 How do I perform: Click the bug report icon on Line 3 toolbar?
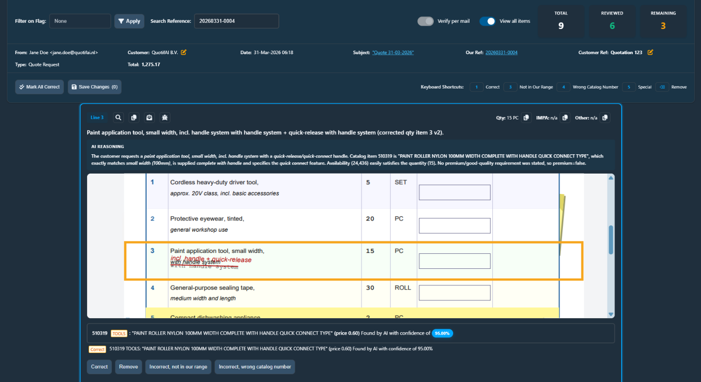point(165,117)
